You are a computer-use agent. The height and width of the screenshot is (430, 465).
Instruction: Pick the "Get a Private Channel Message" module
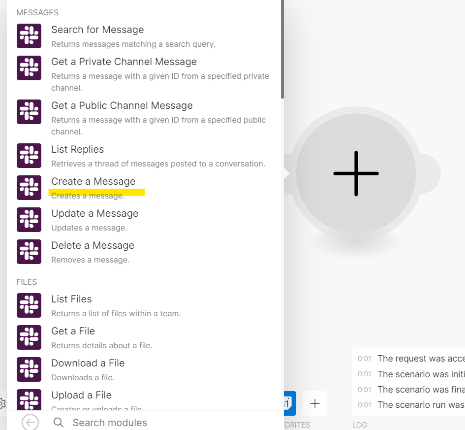click(124, 62)
